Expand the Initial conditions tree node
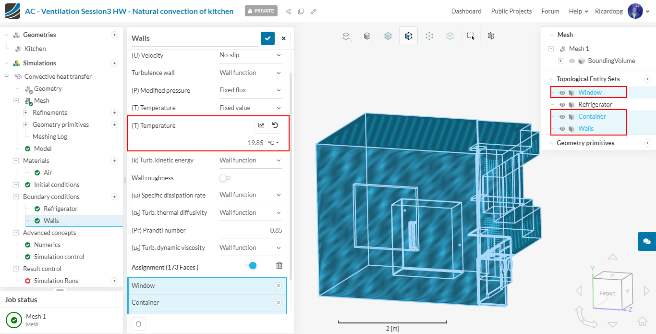Screen dimensions: 656x334 point(16,185)
